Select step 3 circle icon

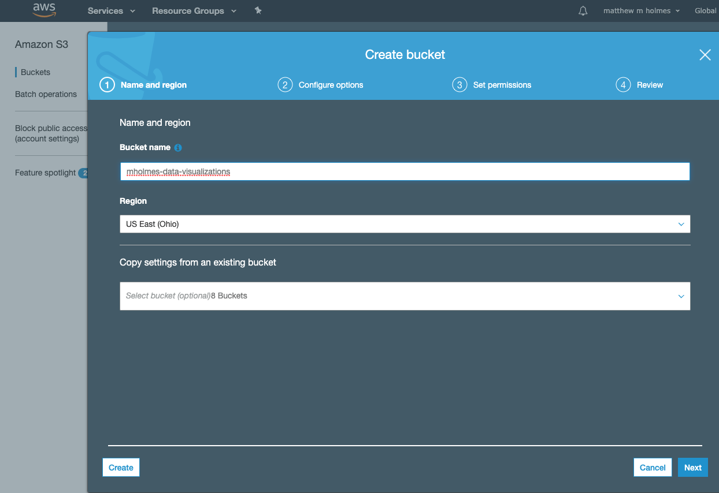pos(459,85)
